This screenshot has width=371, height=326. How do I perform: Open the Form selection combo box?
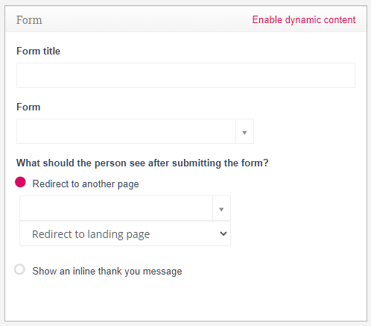click(135, 131)
